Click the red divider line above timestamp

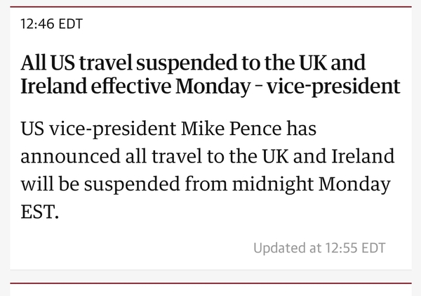tap(210, 7)
